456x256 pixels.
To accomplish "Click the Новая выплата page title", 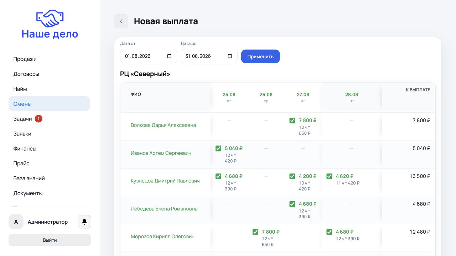I will click(166, 21).
